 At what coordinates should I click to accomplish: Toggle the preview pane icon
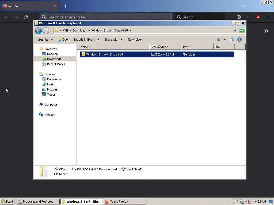coord(232,40)
